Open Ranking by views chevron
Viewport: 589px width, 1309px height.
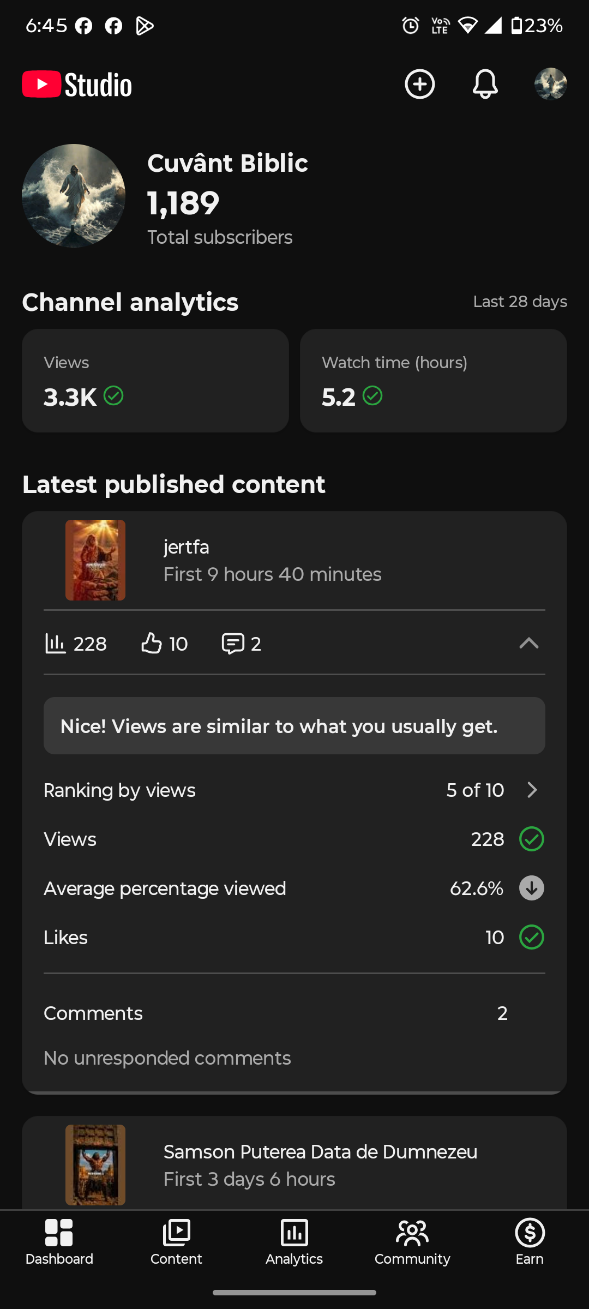[532, 790]
